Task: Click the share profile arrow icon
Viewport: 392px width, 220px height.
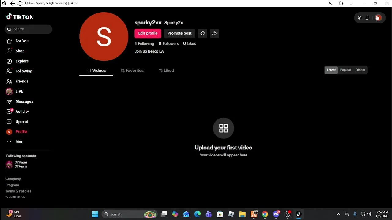Action: pyautogui.click(x=214, y=33)
